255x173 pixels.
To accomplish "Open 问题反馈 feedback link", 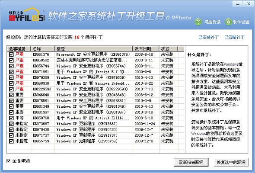I will 212,22.
